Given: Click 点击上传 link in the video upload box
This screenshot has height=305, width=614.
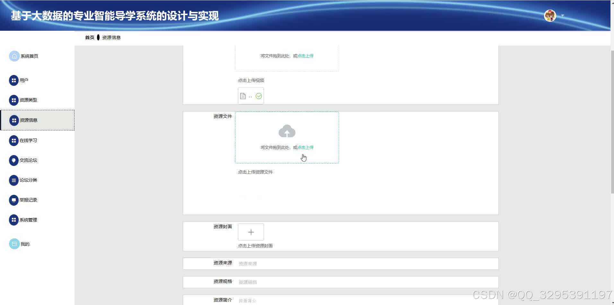Looking at the screenshot, I should point(305,55).
